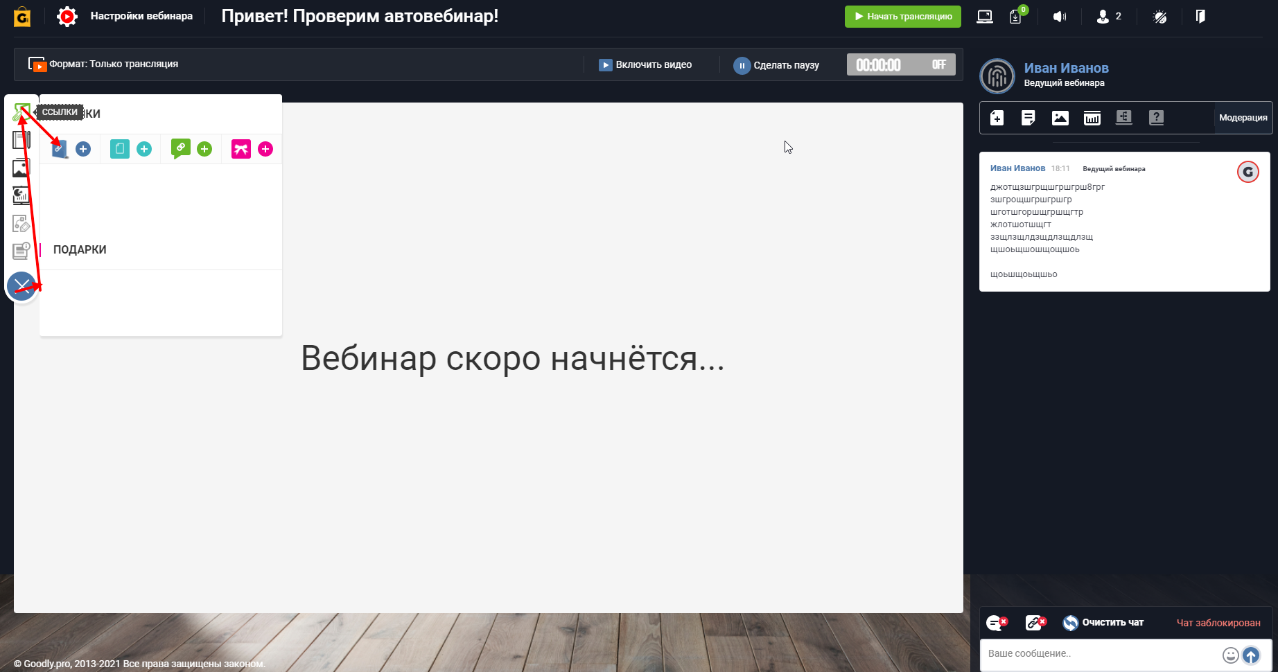Viewport: 1278px width, 672px height.
Task: Click the exit door icon
Action: [x=1200, y=16]
